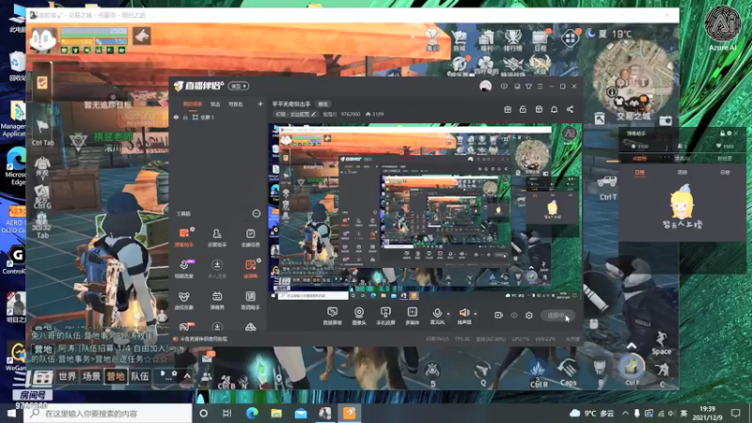
Task: Open the hamburger menu in title bar
Action: 540,86
